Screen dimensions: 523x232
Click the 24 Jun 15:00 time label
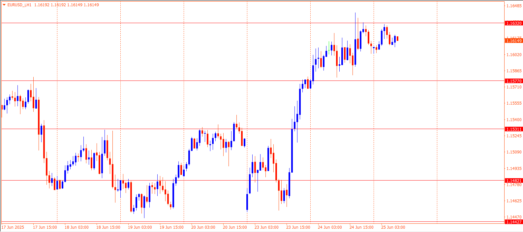coord(361,227)
